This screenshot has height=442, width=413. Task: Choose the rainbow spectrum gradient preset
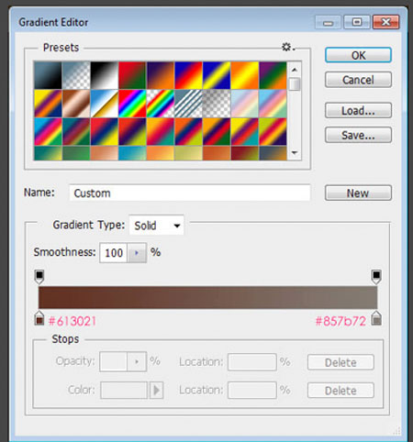coord(132,104)
